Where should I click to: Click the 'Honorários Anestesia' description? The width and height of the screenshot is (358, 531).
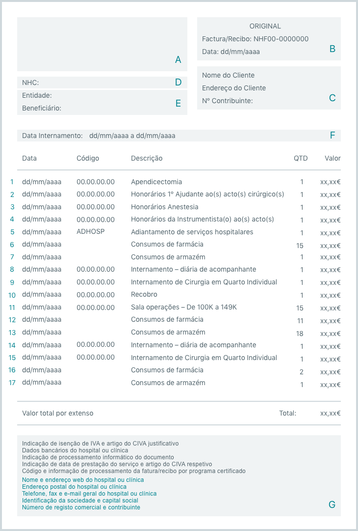tap(165, 207)
